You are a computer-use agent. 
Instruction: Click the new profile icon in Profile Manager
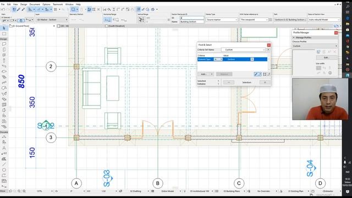(318, 52)
